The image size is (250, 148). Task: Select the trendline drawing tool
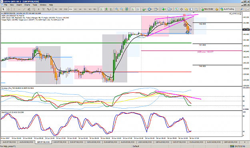(x=24, y=9)
